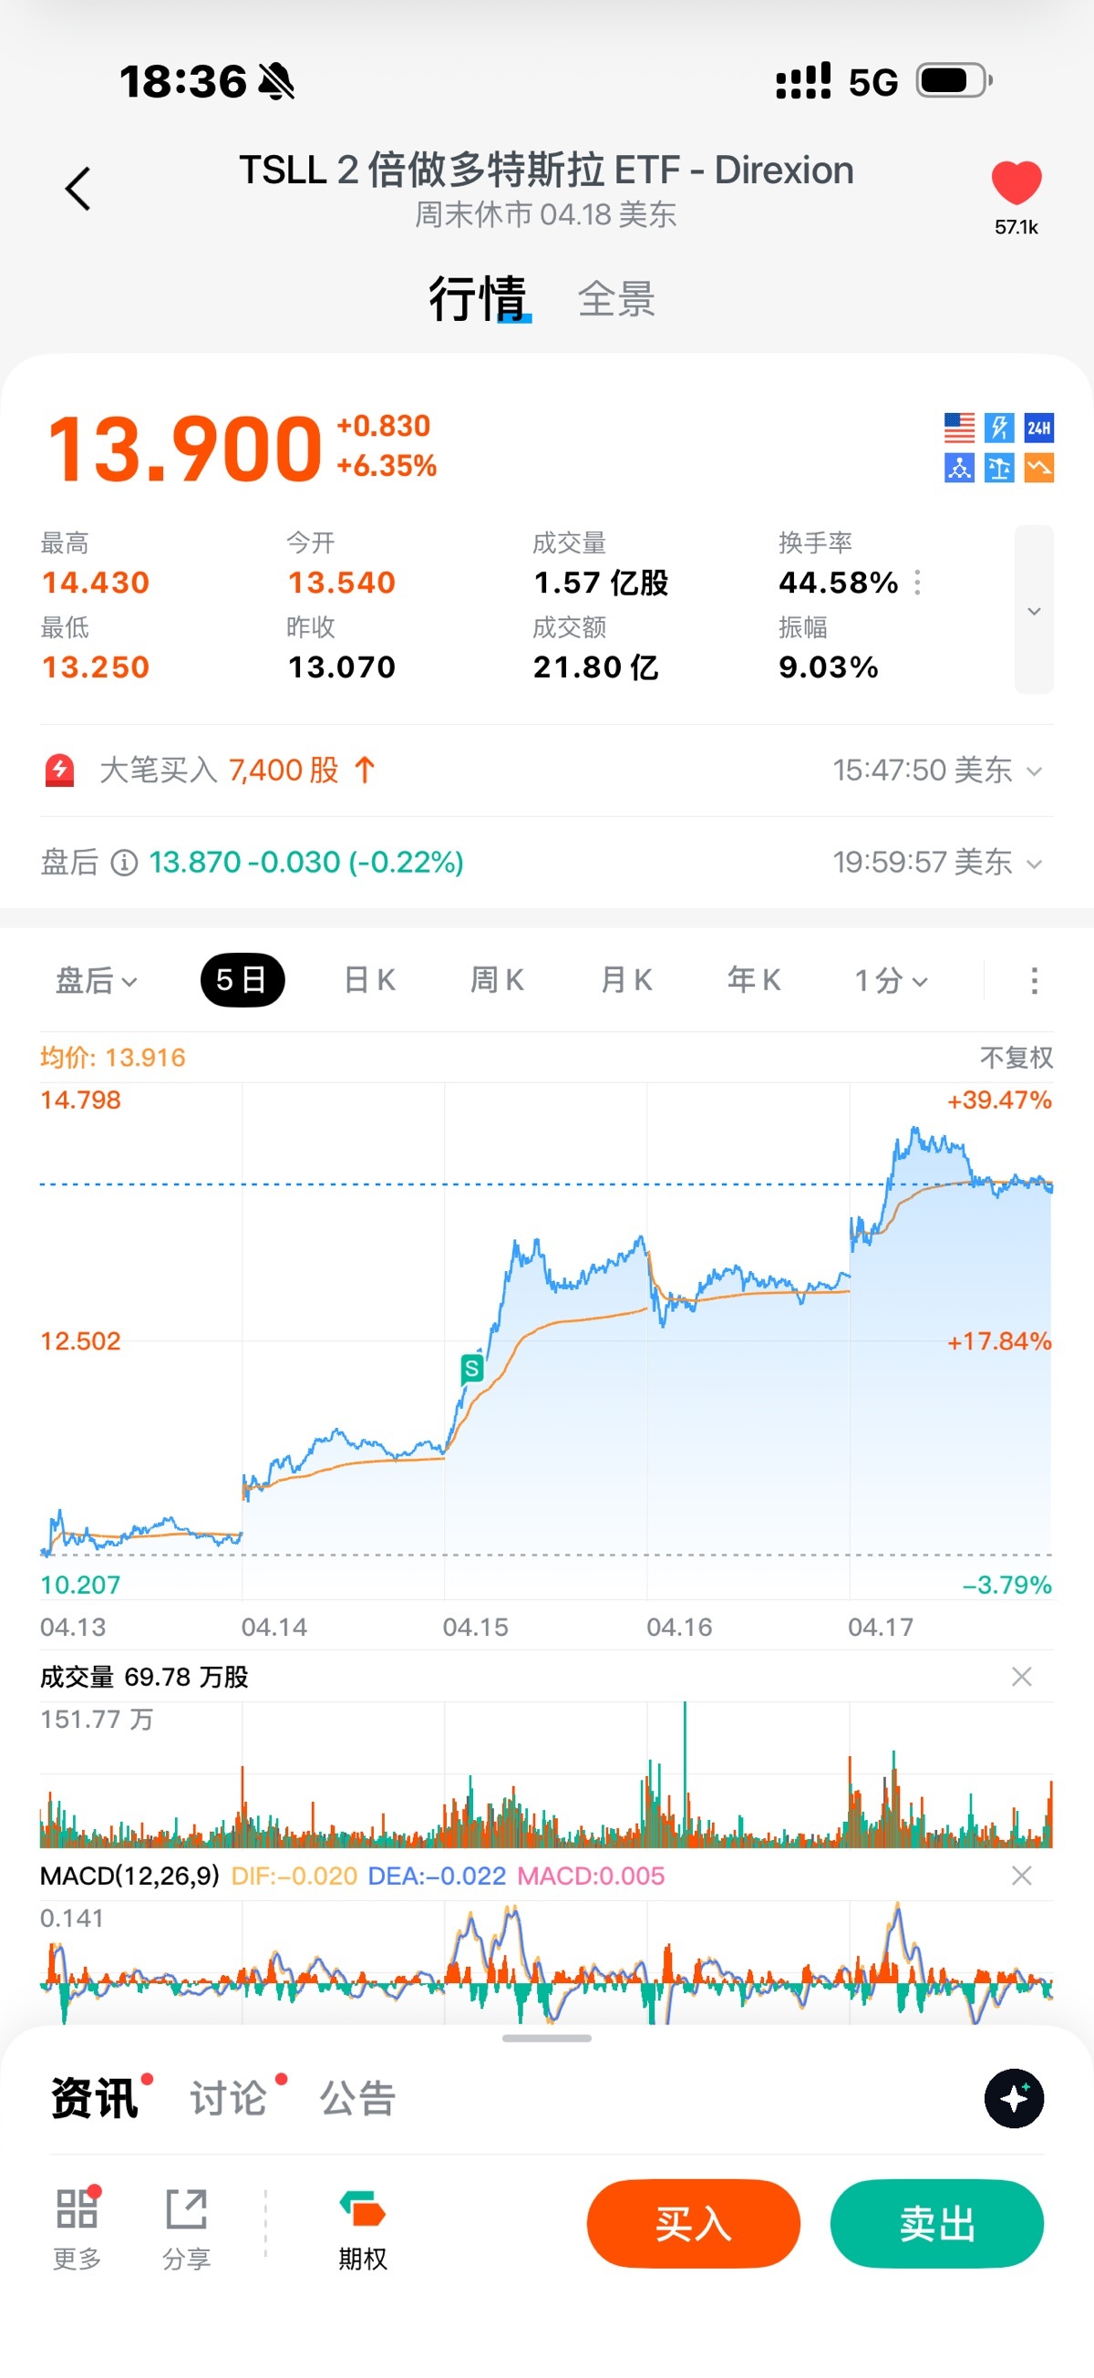This screenshot has width=1094, height=2378.
Task: Select the 日K chart tab
Action: (369, 980)
